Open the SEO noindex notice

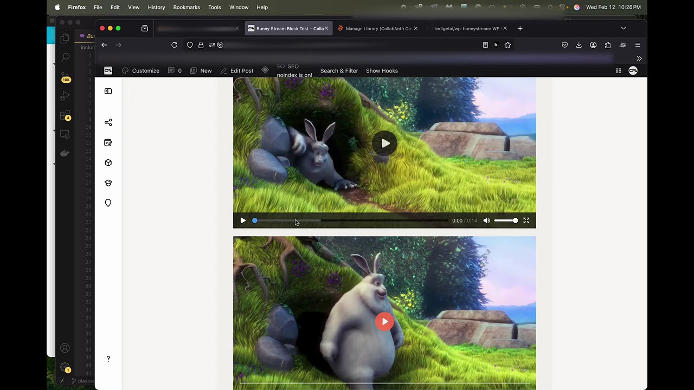[294, 71]
